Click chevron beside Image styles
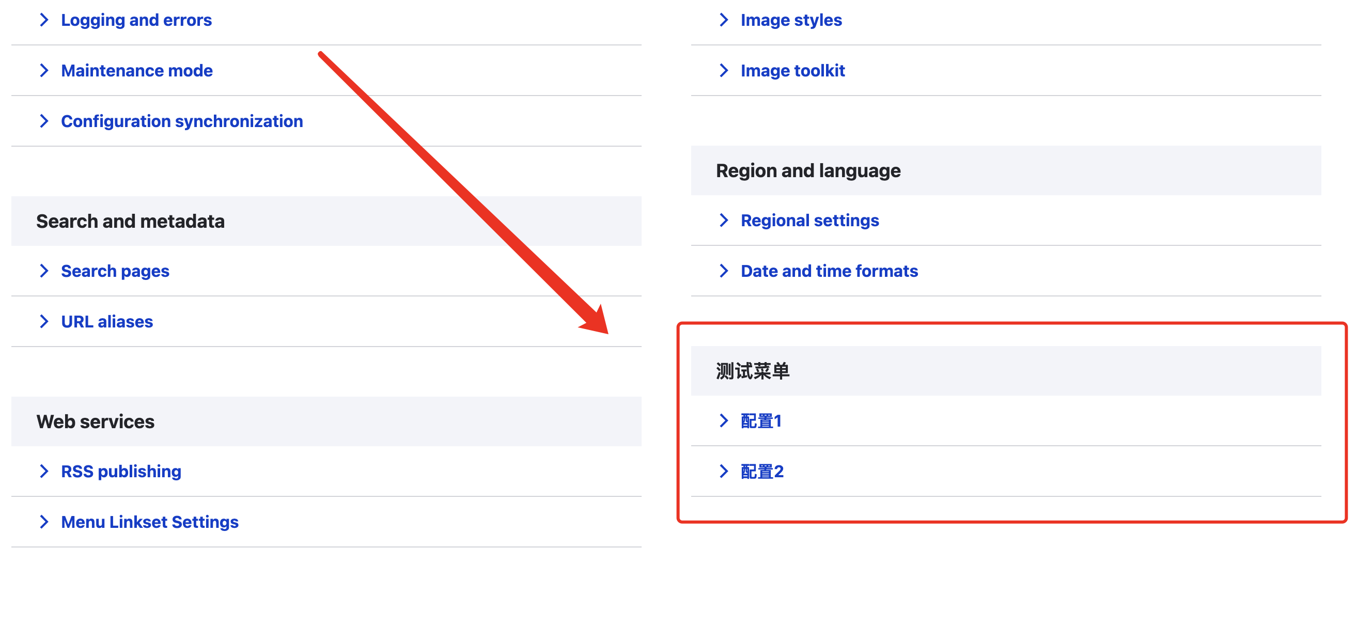The image size is (1371, 626). coord(724,20)
